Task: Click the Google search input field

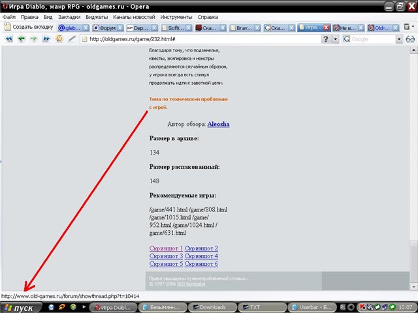Action: pyautogui.click(x=373, y=39)
